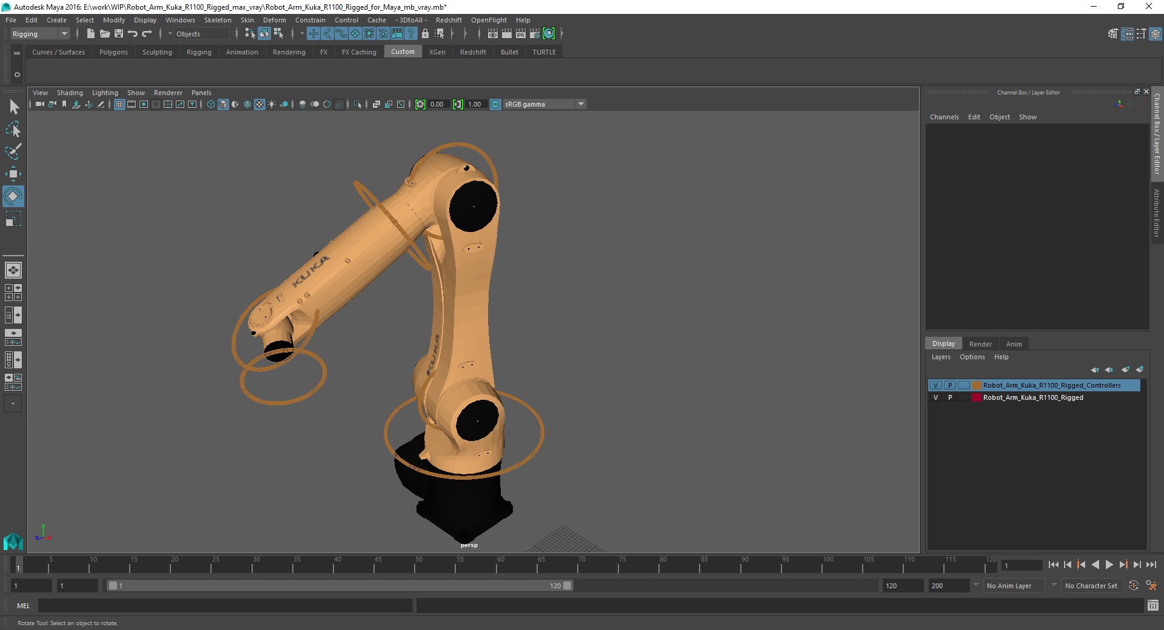
Task: Open the No Character Set dropdown
Action: click(x=1092, y=586)
